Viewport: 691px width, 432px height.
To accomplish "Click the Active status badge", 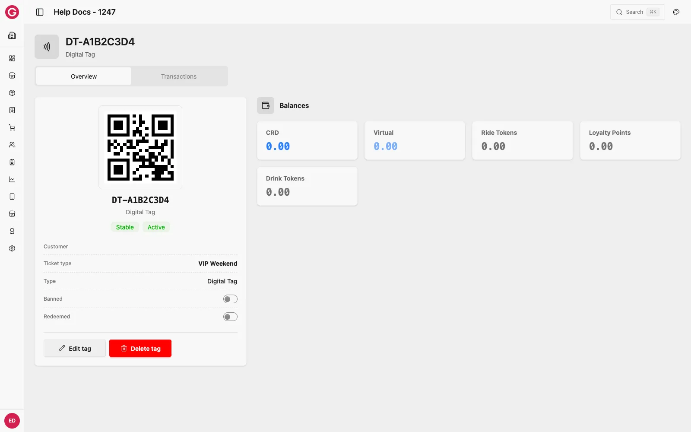I will (x=156, y=227).
